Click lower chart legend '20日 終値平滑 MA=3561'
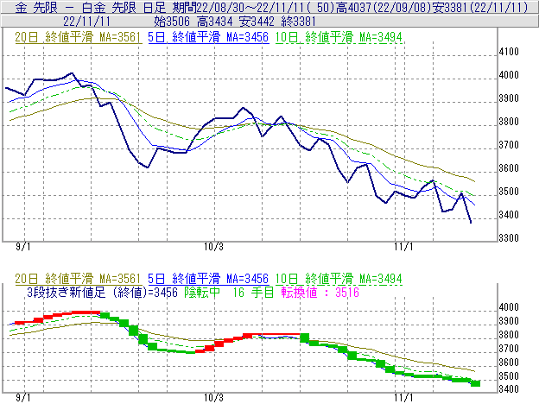 [78, 279]
